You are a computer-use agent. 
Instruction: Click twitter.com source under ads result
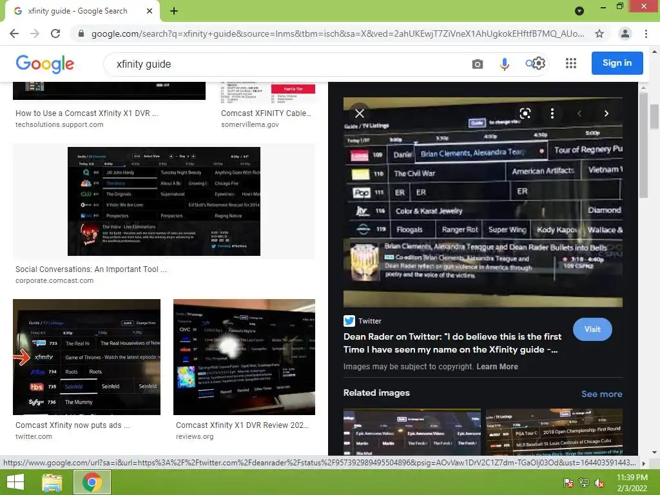point(34,436)
